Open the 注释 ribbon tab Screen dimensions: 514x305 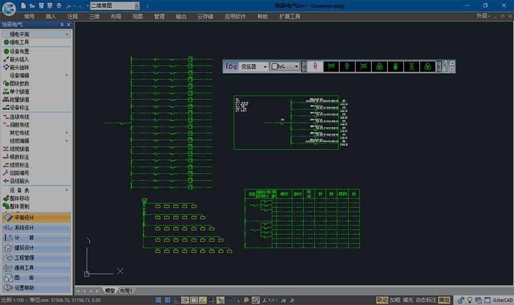pos(73,17)
